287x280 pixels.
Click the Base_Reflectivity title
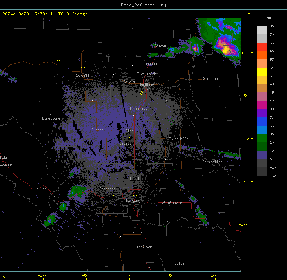[143, 5]
